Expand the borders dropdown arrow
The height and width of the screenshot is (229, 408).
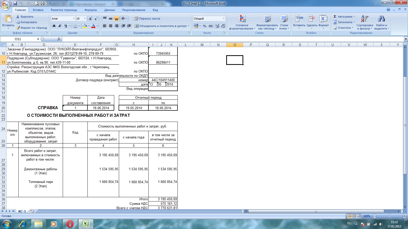79,26
